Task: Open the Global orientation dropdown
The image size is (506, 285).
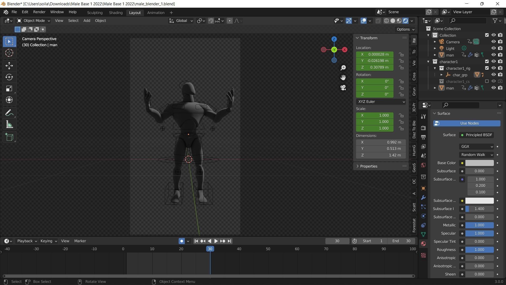Action: tap(181, 21)
